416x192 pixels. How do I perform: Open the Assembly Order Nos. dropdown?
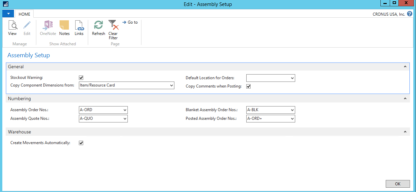coord(124,110)
